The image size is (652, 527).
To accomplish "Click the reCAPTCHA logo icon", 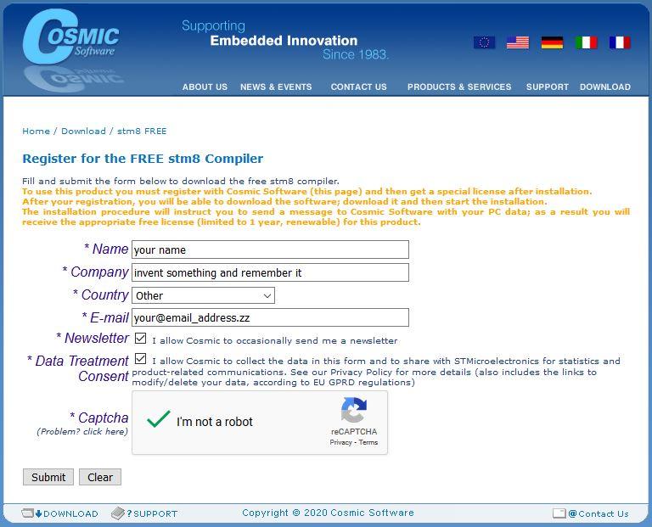I will coord(354,410).
